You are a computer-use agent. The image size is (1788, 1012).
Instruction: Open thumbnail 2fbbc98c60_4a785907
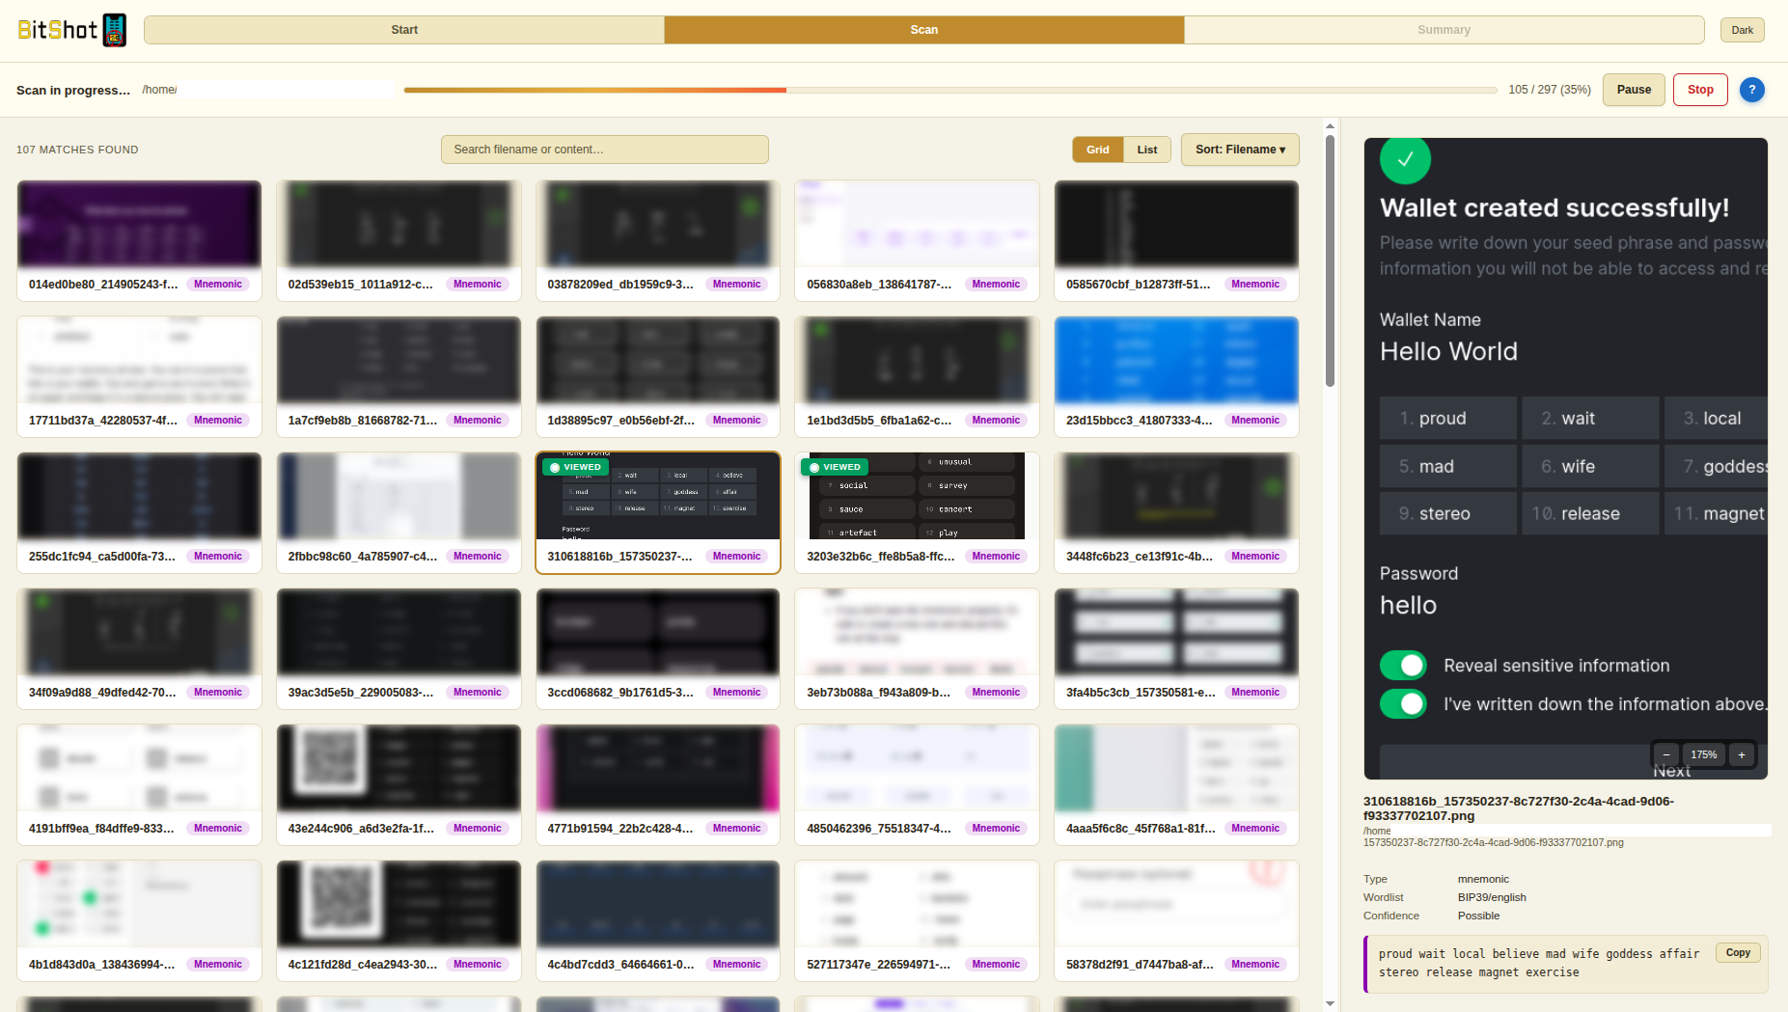399,513
